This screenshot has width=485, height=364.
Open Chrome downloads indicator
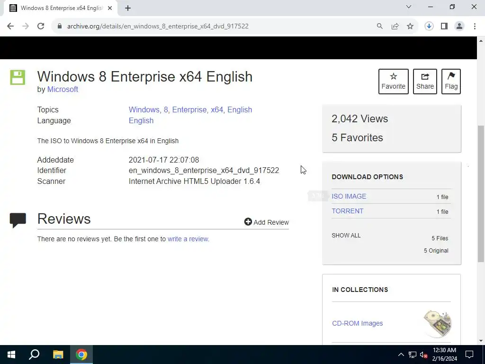point(429,27)
